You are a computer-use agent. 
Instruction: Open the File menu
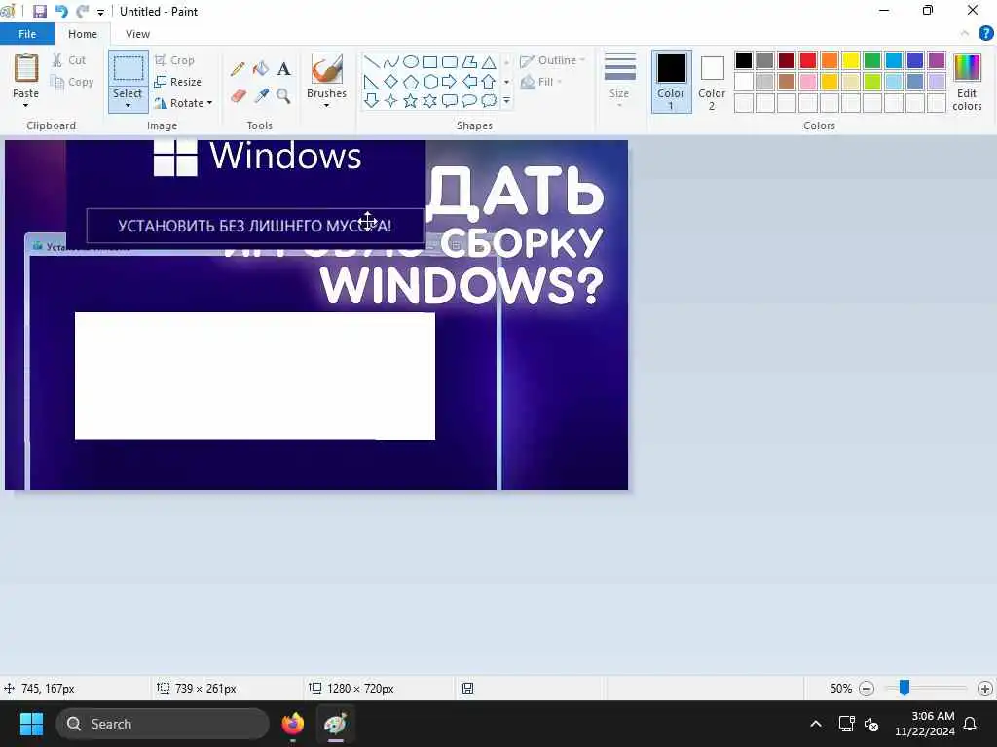click(x=27, y=34)
